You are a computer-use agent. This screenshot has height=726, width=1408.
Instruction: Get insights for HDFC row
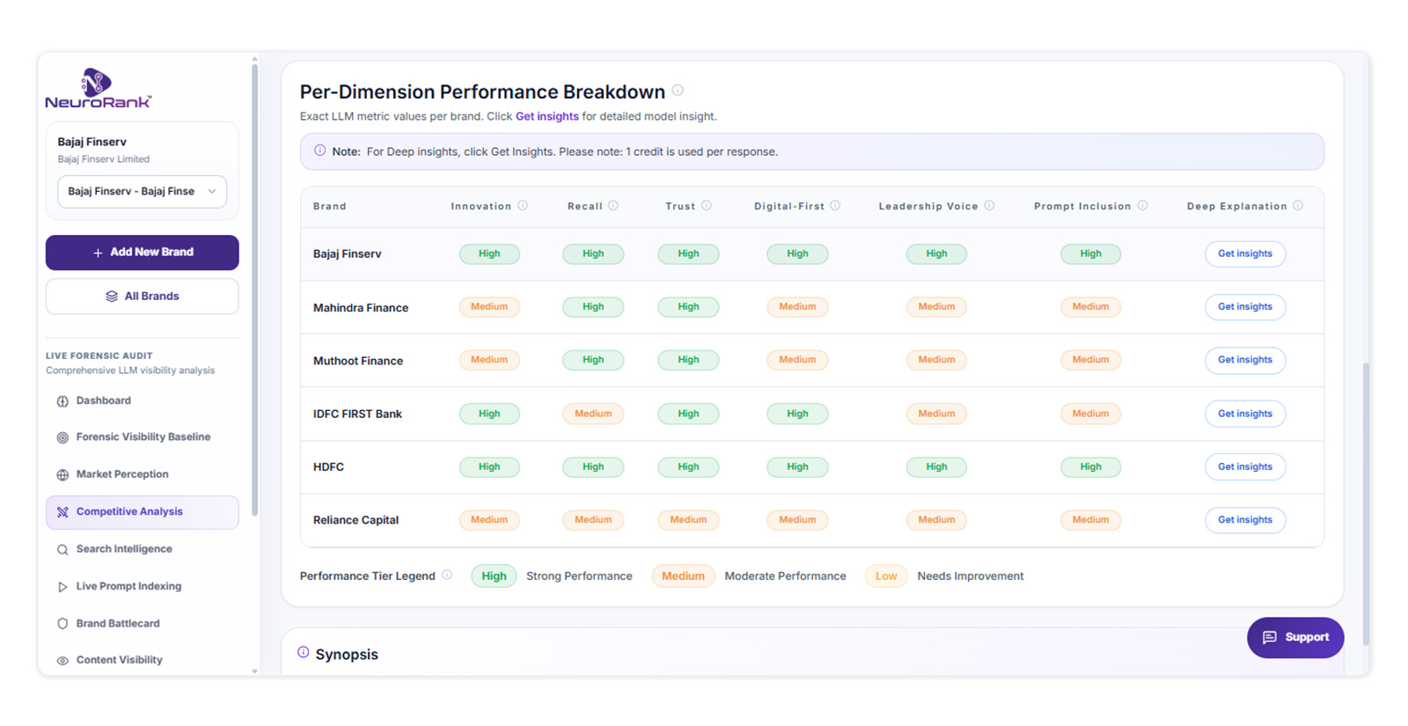point(1245,467)
